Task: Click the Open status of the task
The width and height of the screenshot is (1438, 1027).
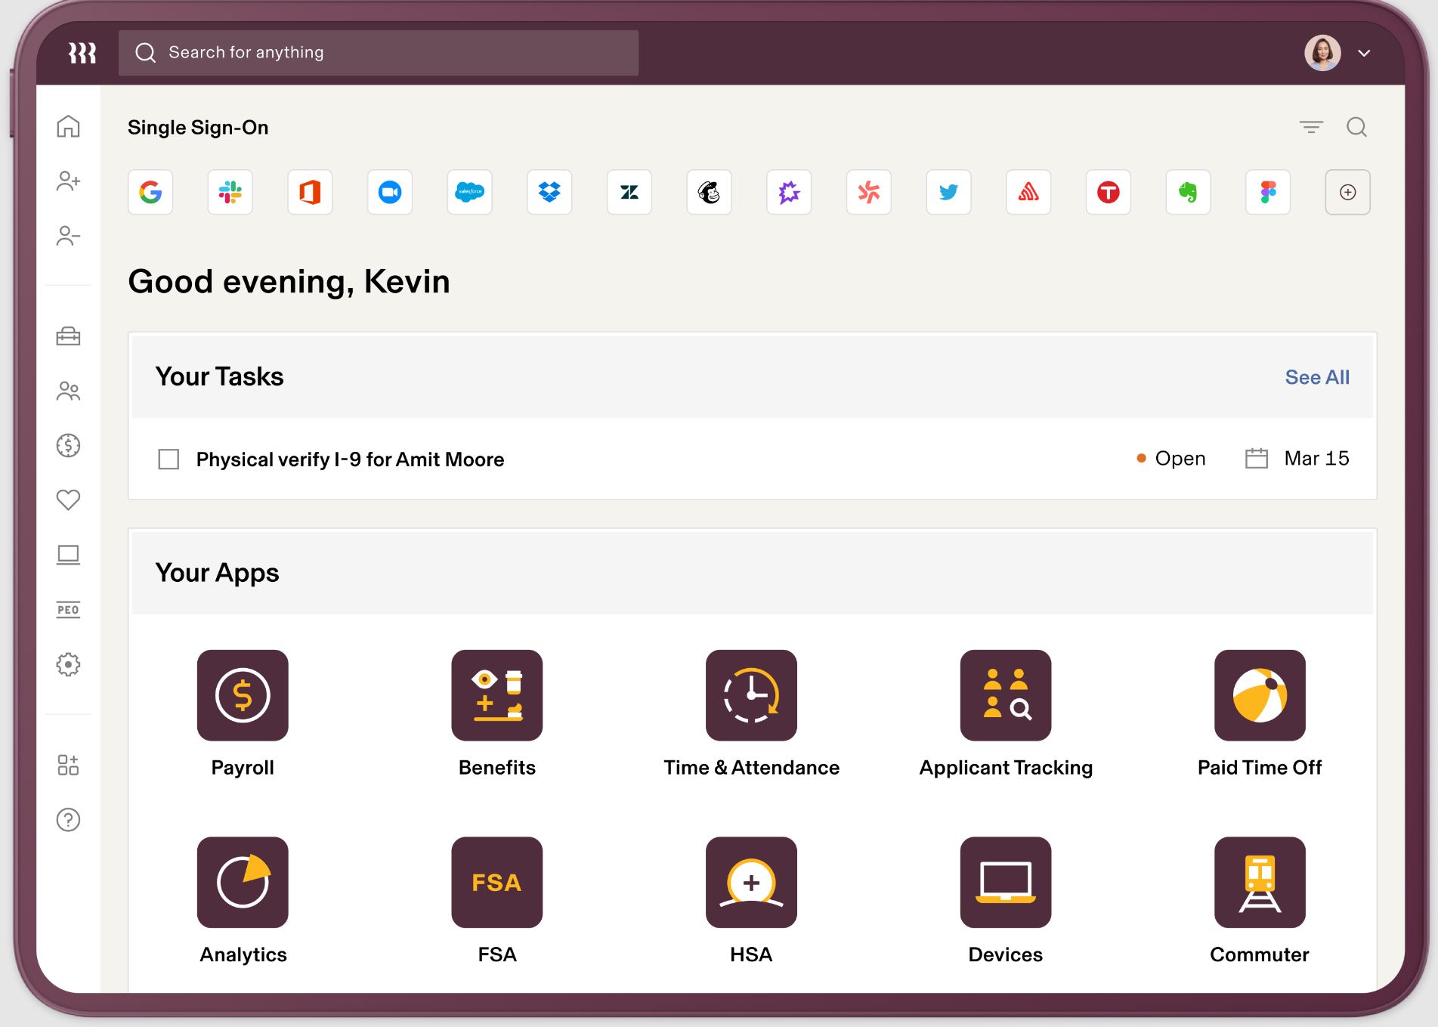Action: pos(1171,458)
